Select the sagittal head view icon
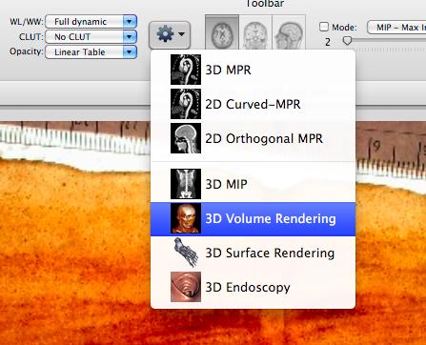This screenshot has height=345, width=426. (x=289, y=32)
